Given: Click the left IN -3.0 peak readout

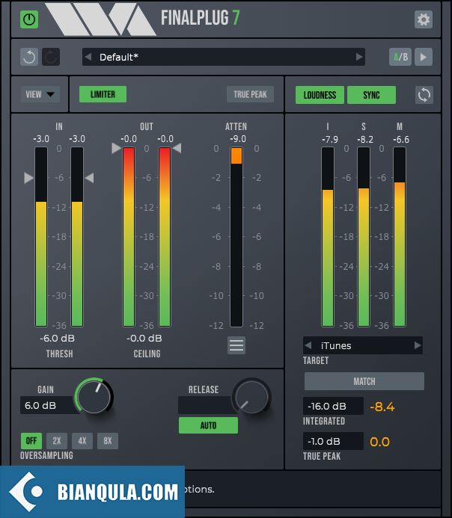Looking at the screenshot, I should pyautogui.click(x=41, y=139).
